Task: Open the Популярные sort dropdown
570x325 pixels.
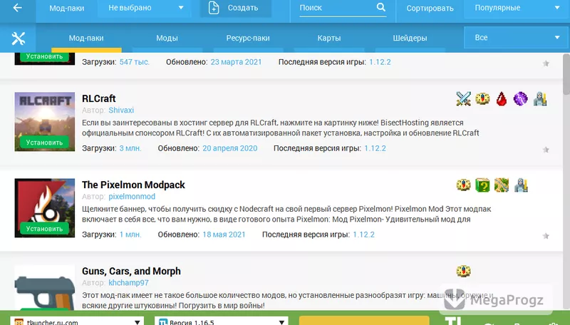Action: click(x=517, y=8)
